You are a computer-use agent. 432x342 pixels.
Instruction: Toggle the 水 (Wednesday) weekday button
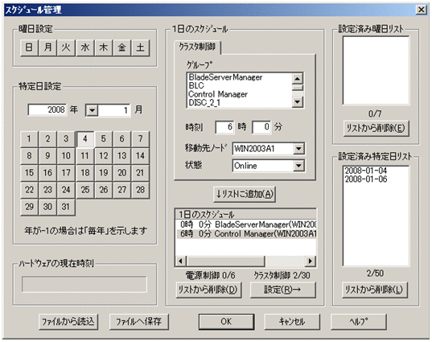tap(84, 47)
